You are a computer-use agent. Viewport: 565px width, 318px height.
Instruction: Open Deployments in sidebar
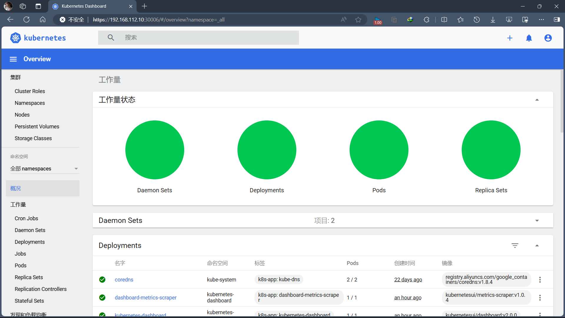tap(29, 242)
